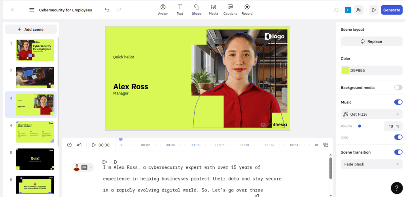Click the undo arrow
This screenshot has height=197, width=405.
[x=107, y=10]
